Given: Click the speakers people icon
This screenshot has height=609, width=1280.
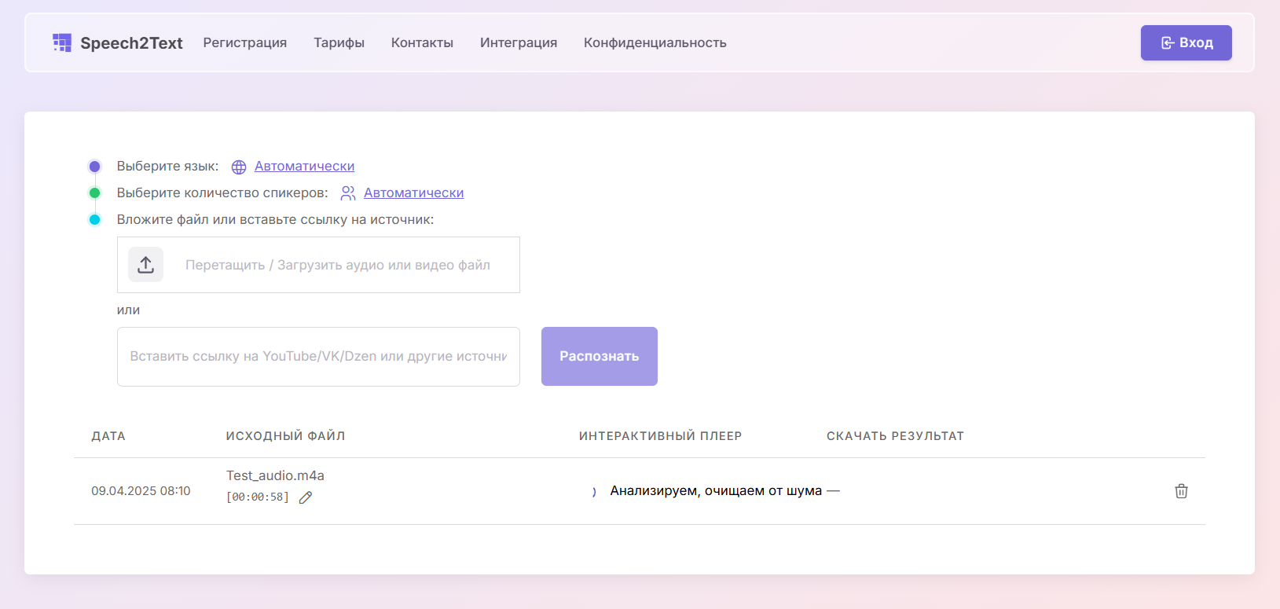Looking at the screenshot, I should (348, 193).
